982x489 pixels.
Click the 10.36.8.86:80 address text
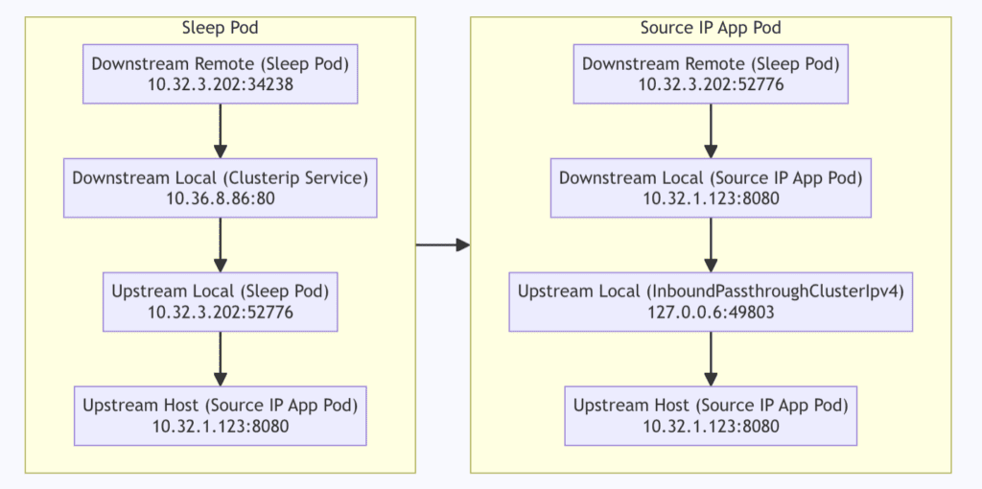pyautogui.click(x=221, y=199)
